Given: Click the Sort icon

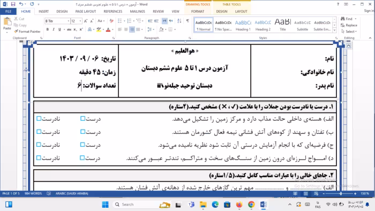Looking at the screenshot, I should tap(179, 21).
